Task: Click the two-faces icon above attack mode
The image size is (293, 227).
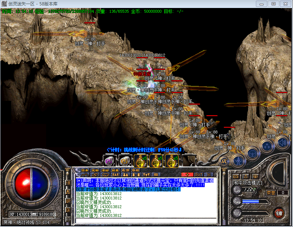Action: [x=236, y=176]
